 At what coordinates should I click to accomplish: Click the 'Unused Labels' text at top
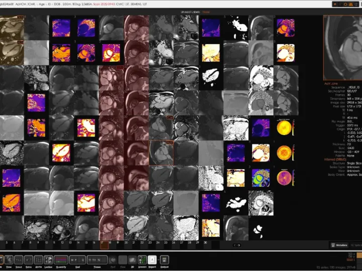(190, 12)
